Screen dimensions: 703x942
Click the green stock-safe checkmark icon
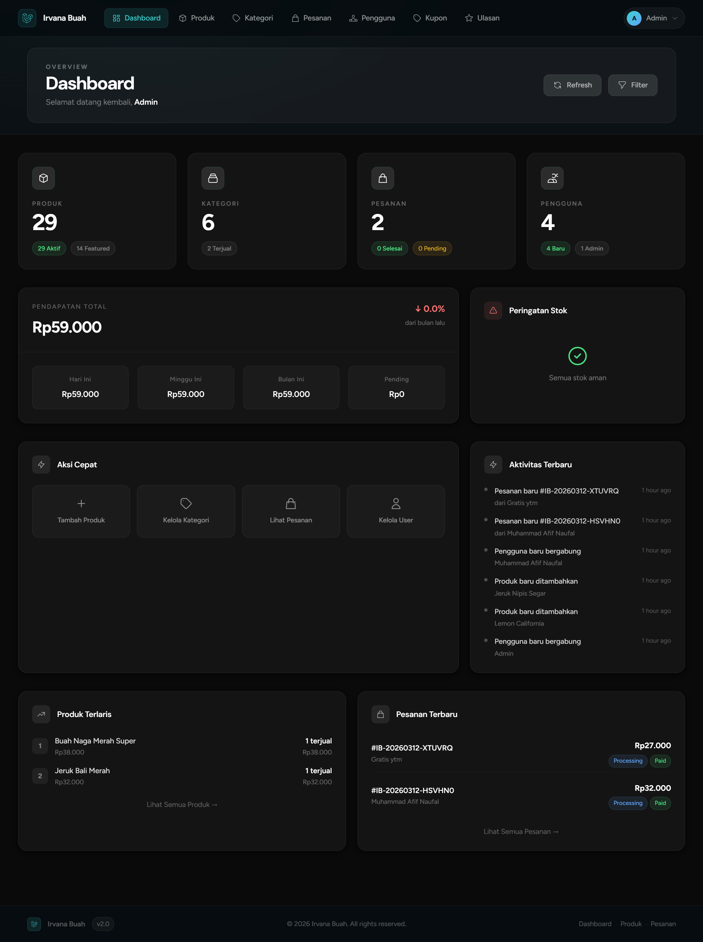[577, 356]
